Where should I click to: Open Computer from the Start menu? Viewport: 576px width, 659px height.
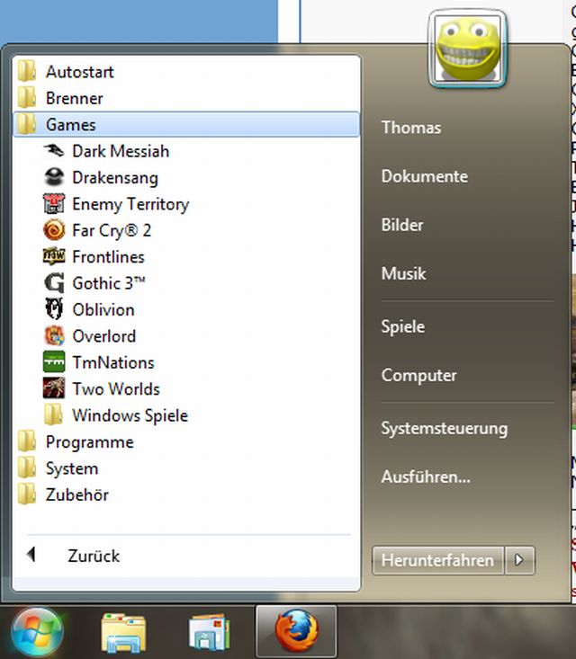coord(418,375)
